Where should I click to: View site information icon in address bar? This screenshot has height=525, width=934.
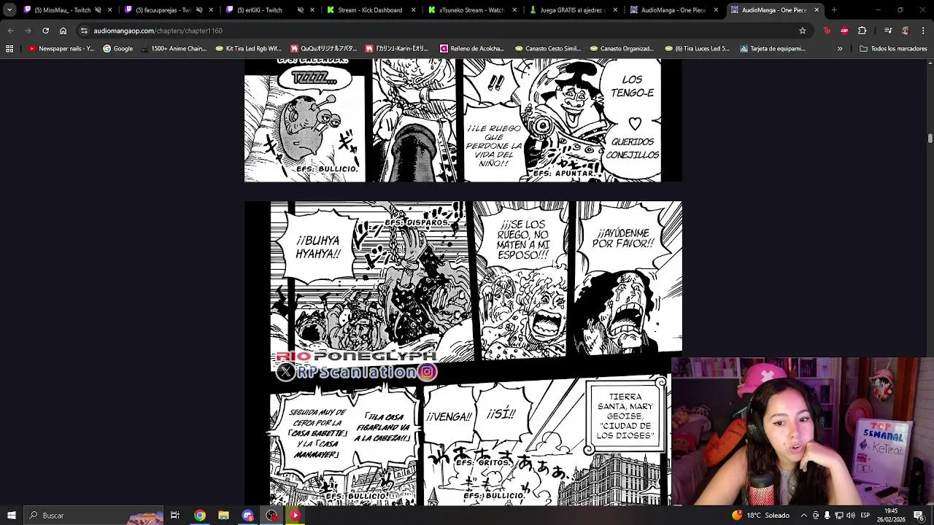point(85,31)
